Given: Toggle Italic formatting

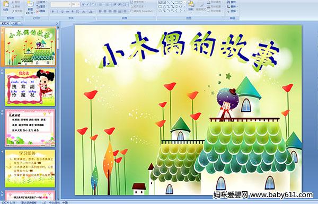Looking at the screenshot, I should (57, 12).
